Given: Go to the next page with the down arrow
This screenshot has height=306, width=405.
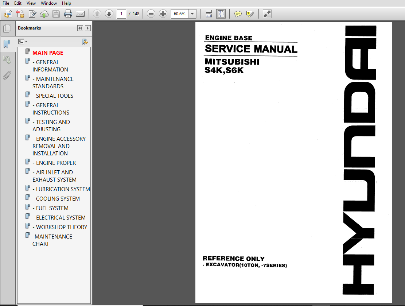Looking at the screenshot, I should click(x=109, y=14).
